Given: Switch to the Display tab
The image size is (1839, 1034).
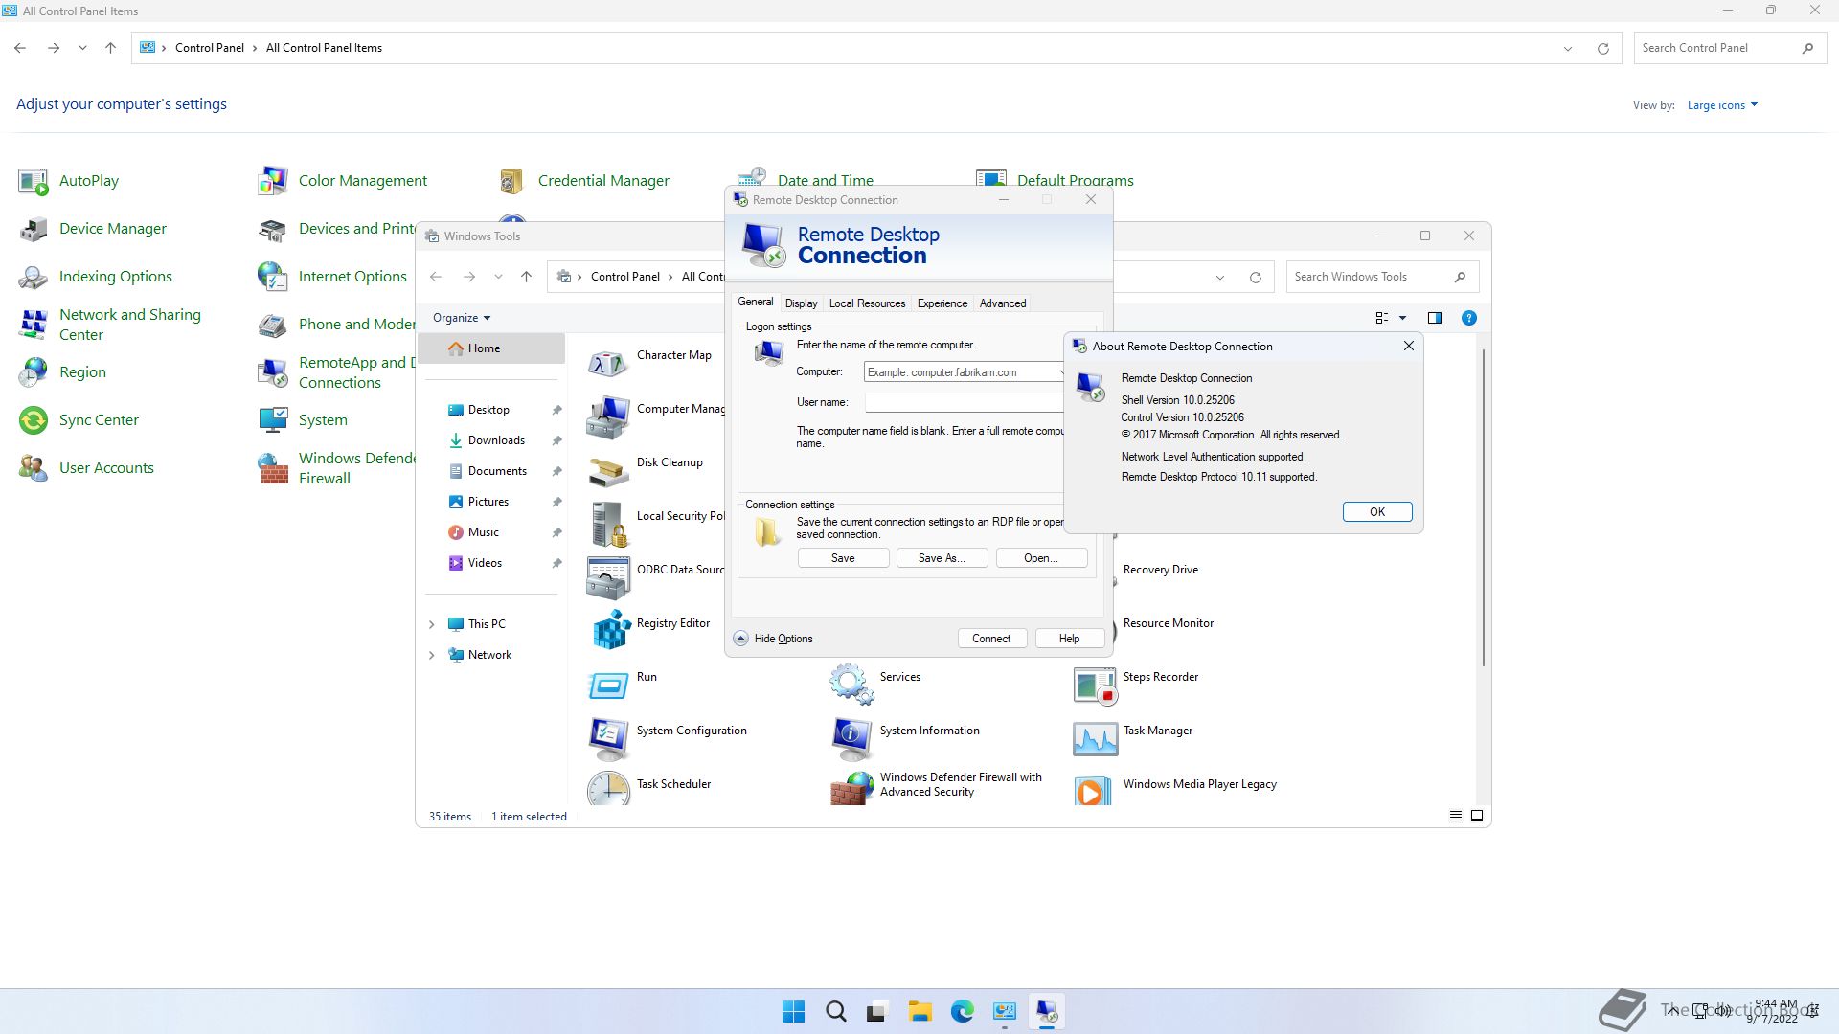Looking at the screenshot, I should [801, 303].
